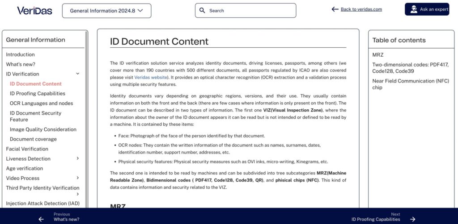Click into the Search input field

[x=250, y=11]
